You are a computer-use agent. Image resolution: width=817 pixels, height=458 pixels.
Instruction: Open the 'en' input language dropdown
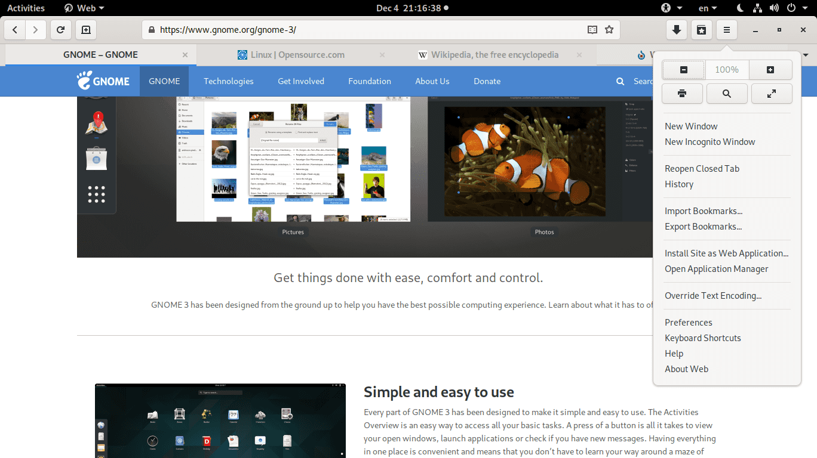[x=709, y=8]
